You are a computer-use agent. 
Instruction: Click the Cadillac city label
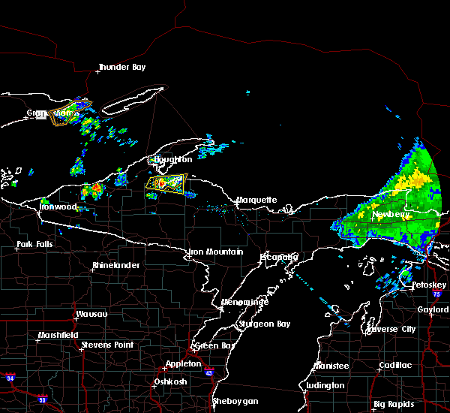click(395, 365)
